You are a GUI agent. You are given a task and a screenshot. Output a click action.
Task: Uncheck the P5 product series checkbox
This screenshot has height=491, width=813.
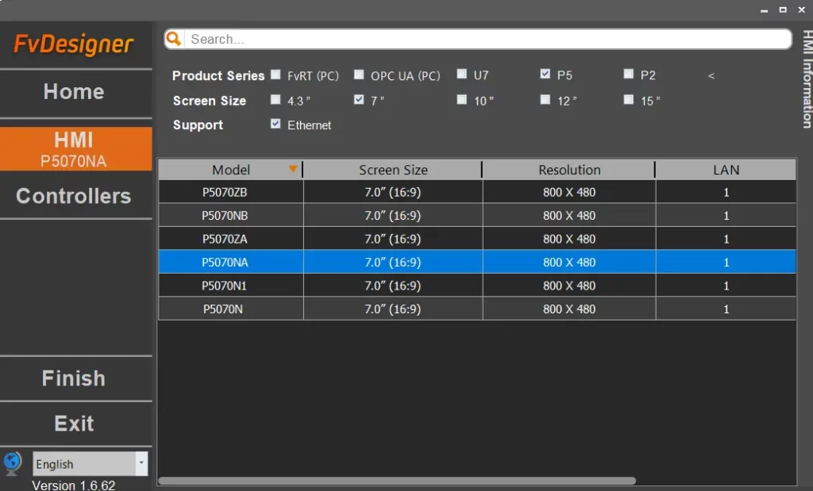[545, 75]
